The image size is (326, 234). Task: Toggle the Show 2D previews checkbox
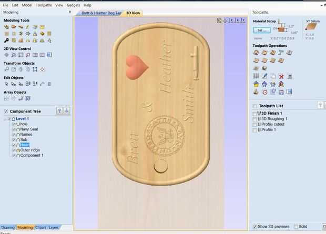coord(254,227)
